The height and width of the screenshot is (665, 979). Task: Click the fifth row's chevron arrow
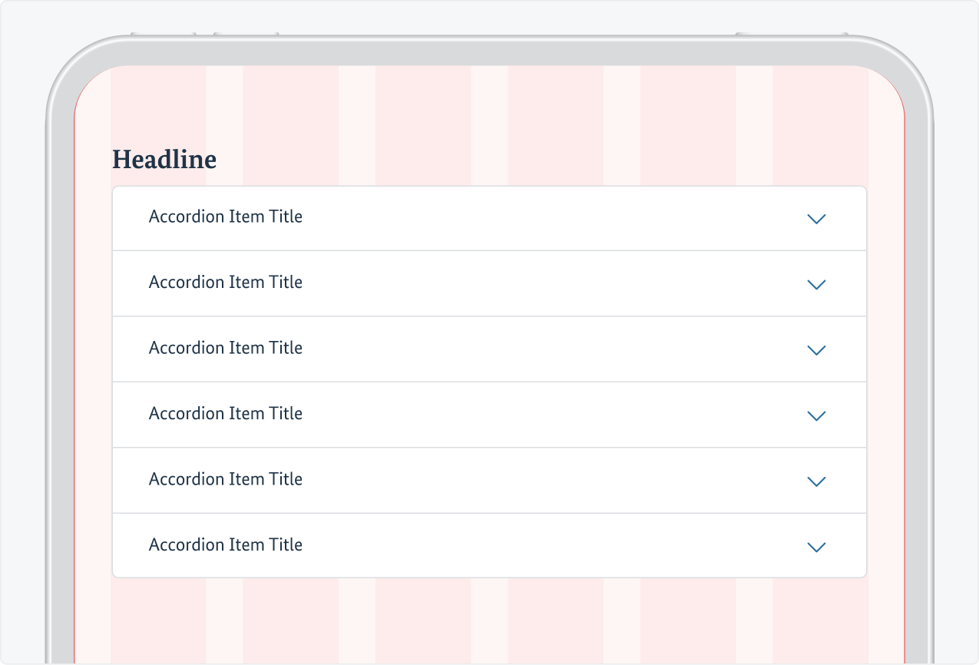coord(816,481)
